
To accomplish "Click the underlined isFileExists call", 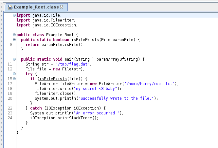I will pos(53,79).
